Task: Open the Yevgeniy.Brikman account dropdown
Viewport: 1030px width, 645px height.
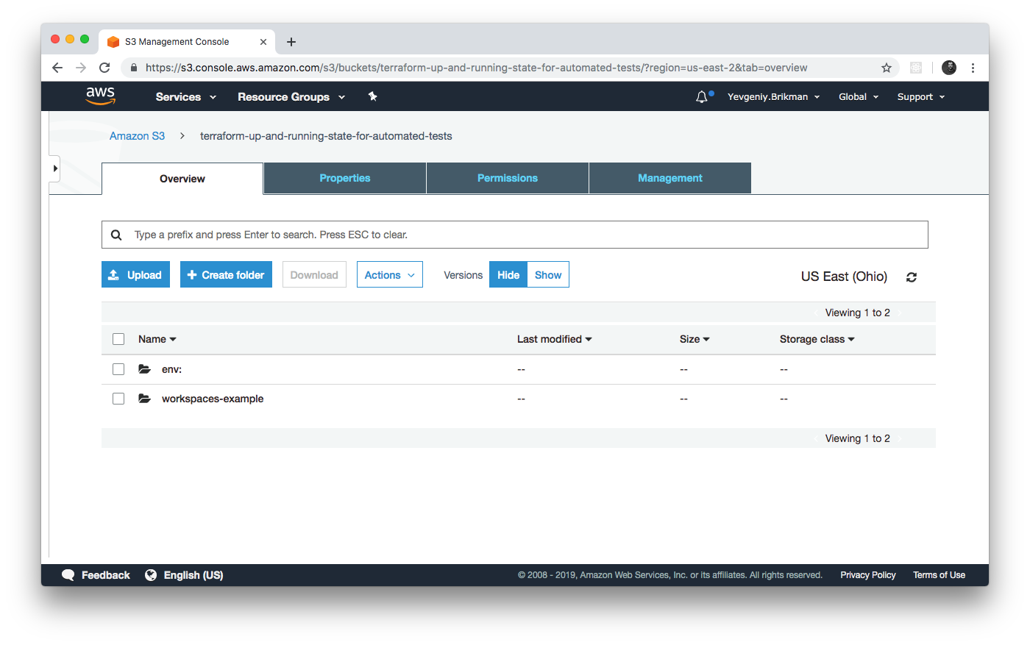Action: [x=773, y=97]
